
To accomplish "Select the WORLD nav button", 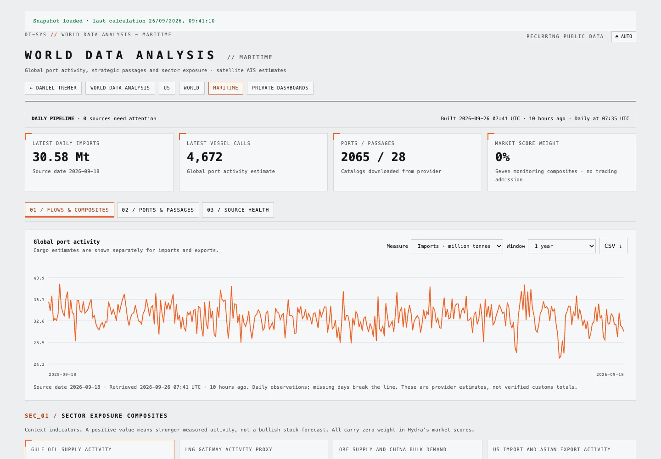I will pos(191,88).
